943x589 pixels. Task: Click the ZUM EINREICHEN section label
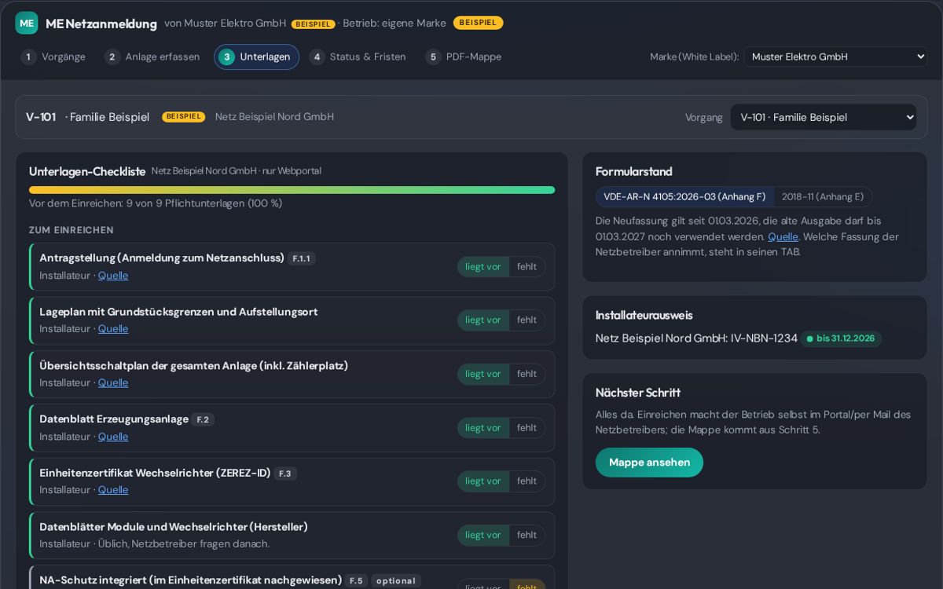[x=72, y=230]
